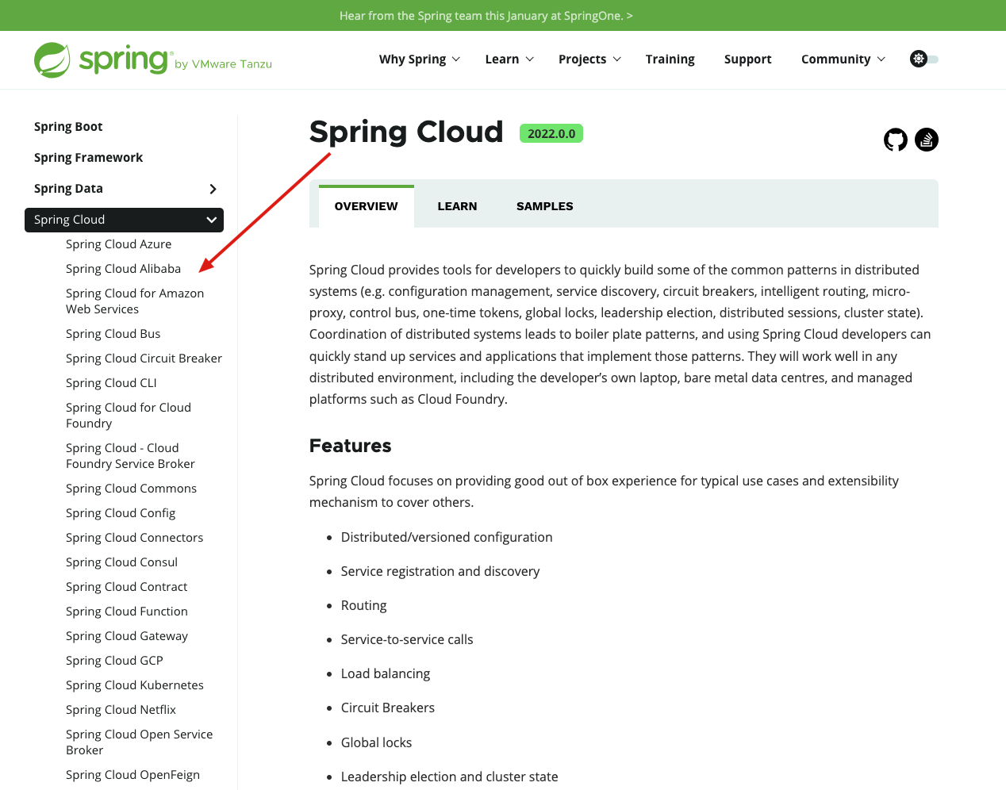Click the Support menu item
The image size is (1006, 790).
click(x=747, y=59)
